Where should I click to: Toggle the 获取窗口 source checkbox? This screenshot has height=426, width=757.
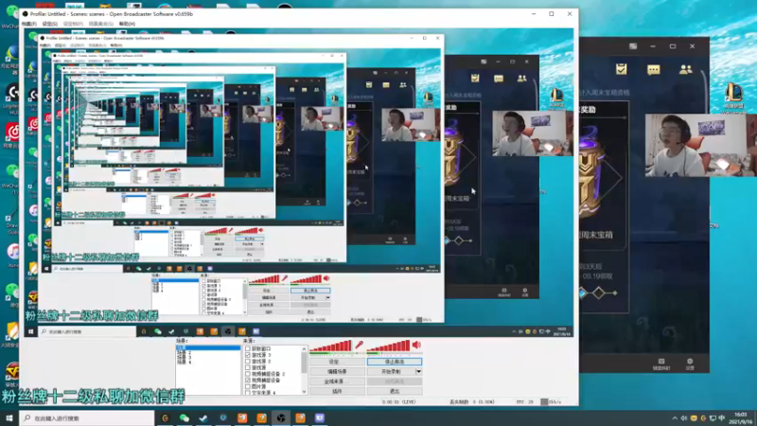pos(248,348)
